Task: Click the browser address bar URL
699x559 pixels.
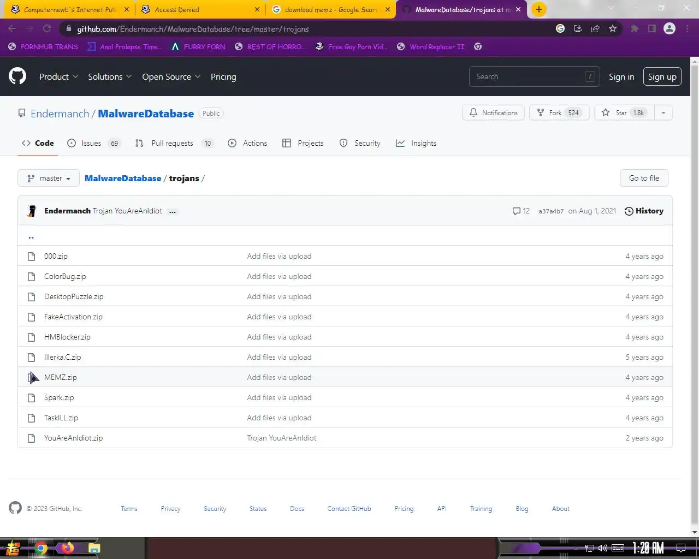Action: pyautogui.click(x=193, y=29)
